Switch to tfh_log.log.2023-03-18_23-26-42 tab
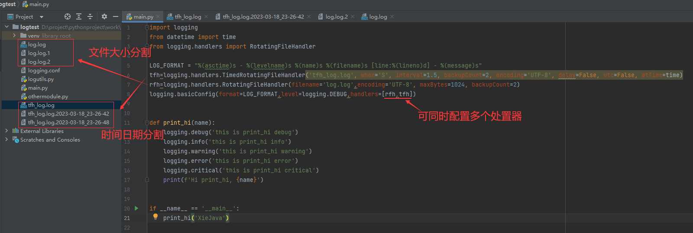 (x=263, y=17)
